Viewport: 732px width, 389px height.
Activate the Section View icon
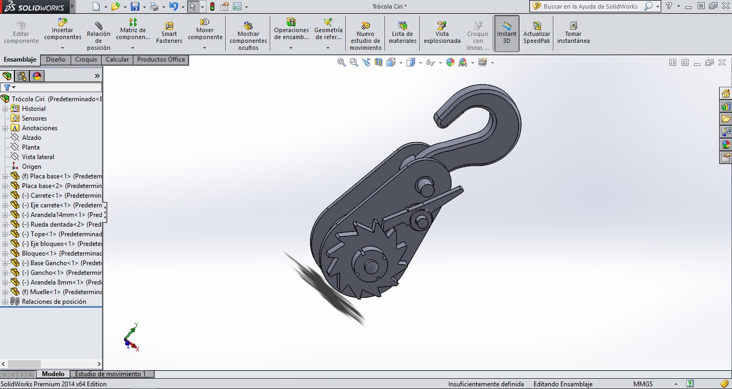379,62
